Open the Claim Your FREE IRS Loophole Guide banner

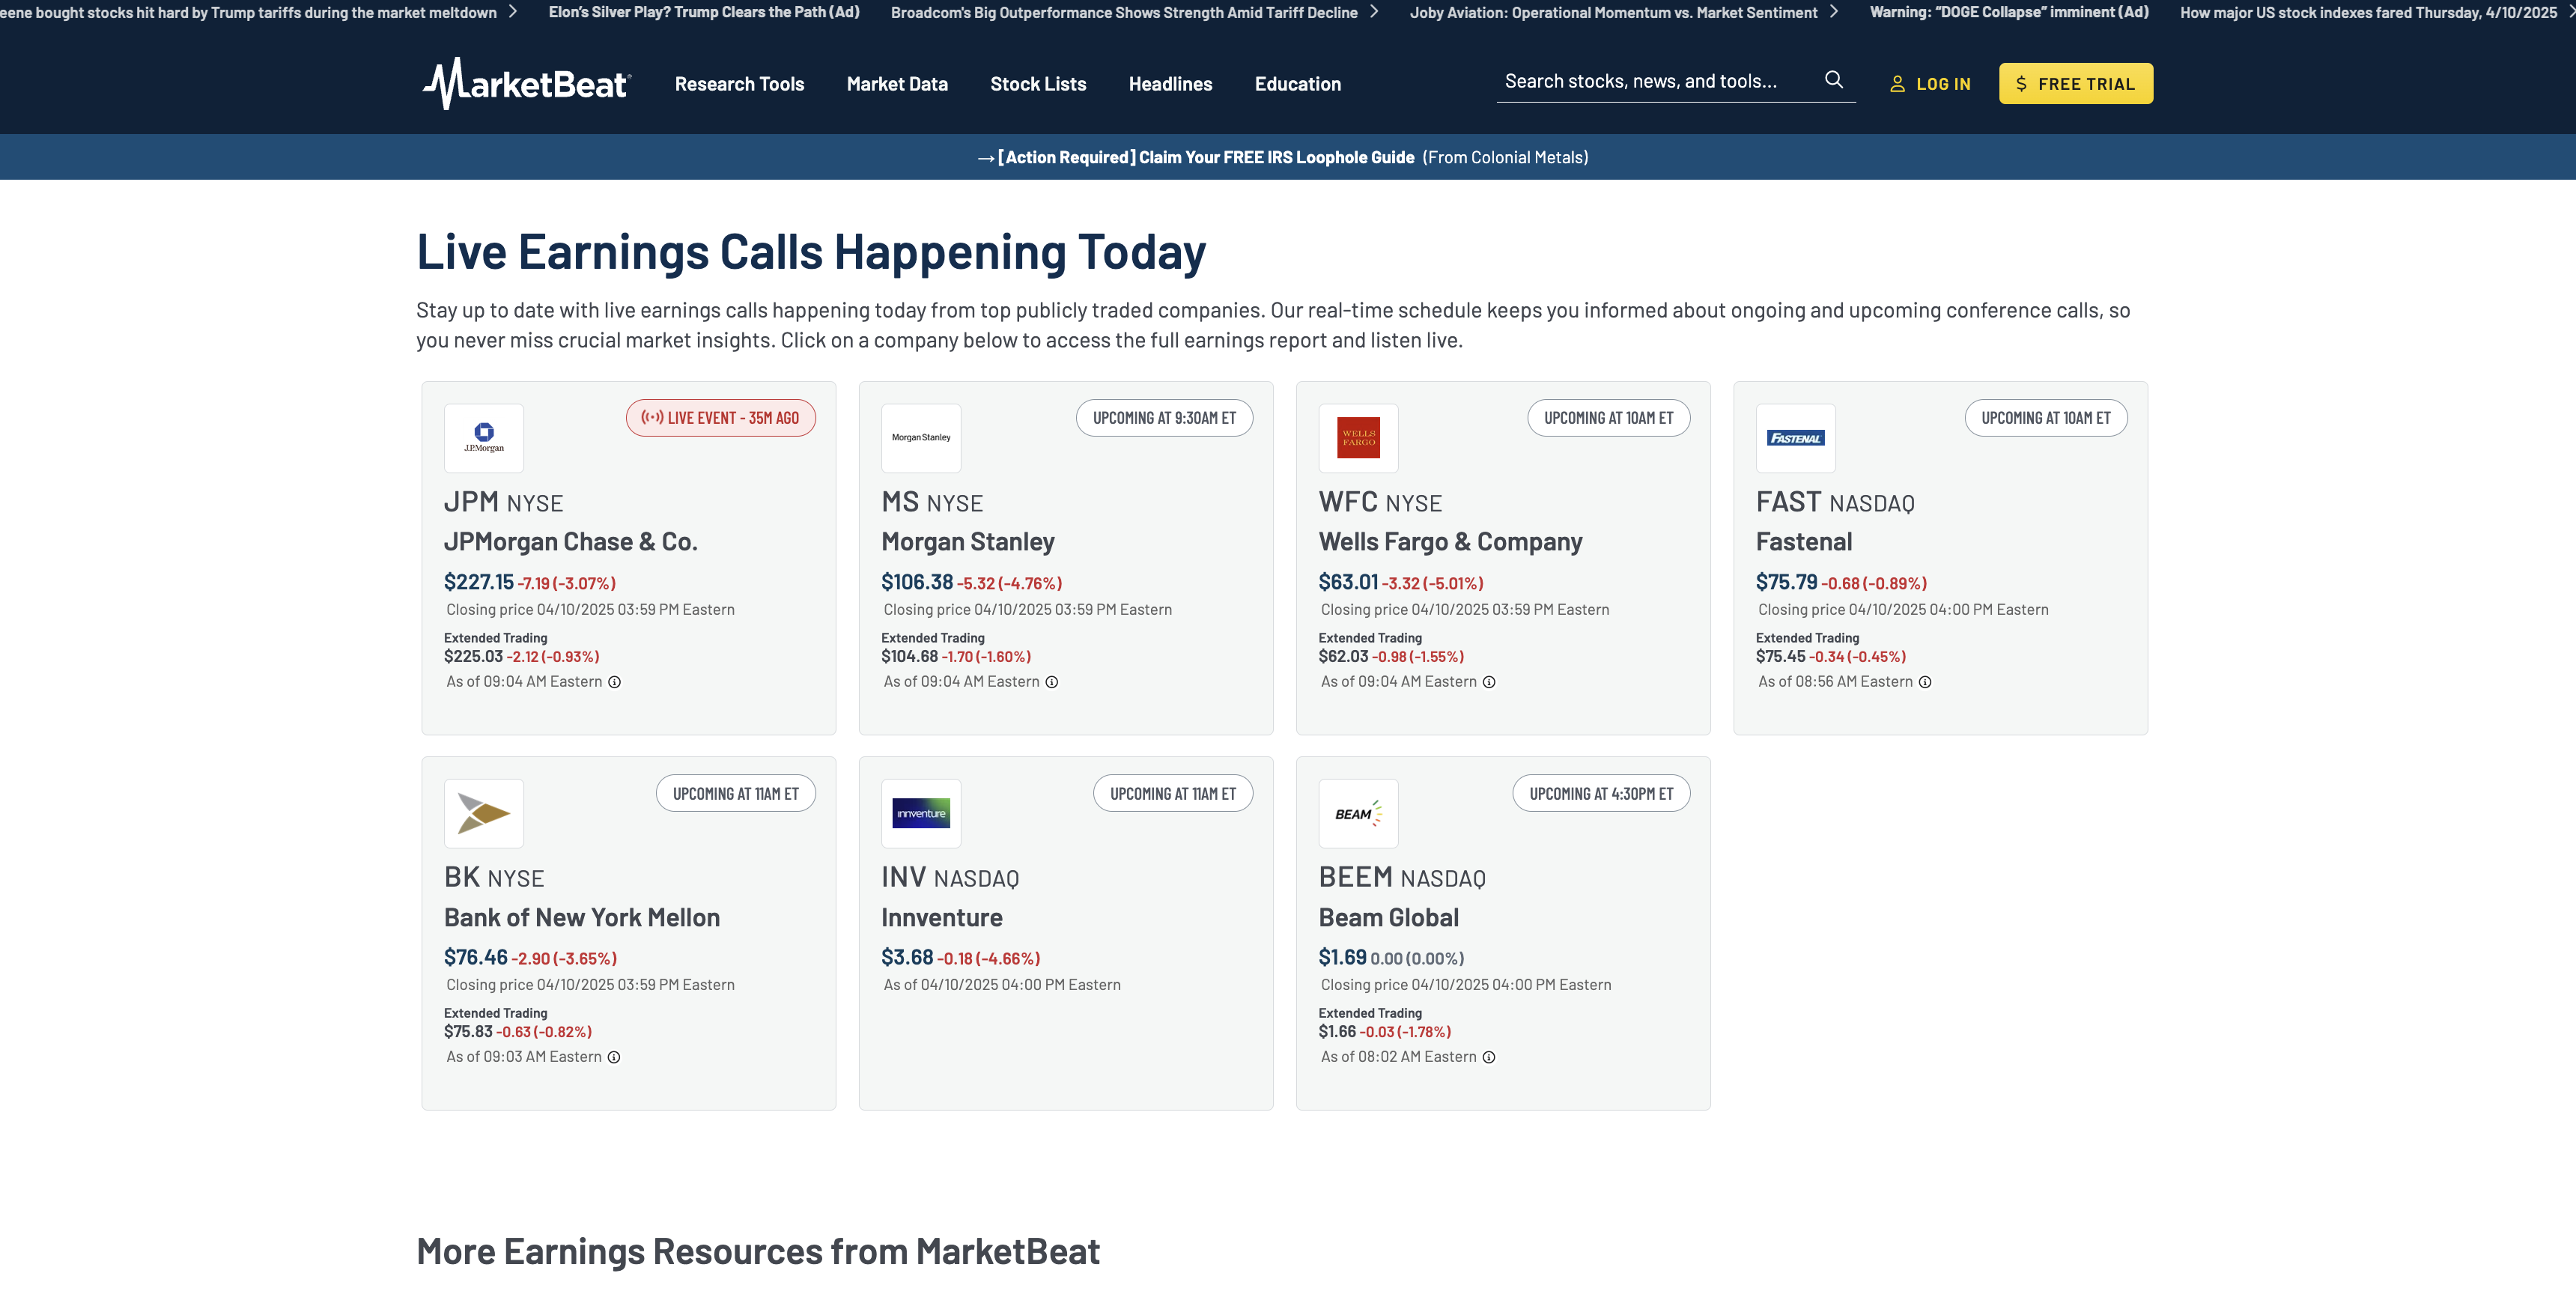[x=1205, y=157]
